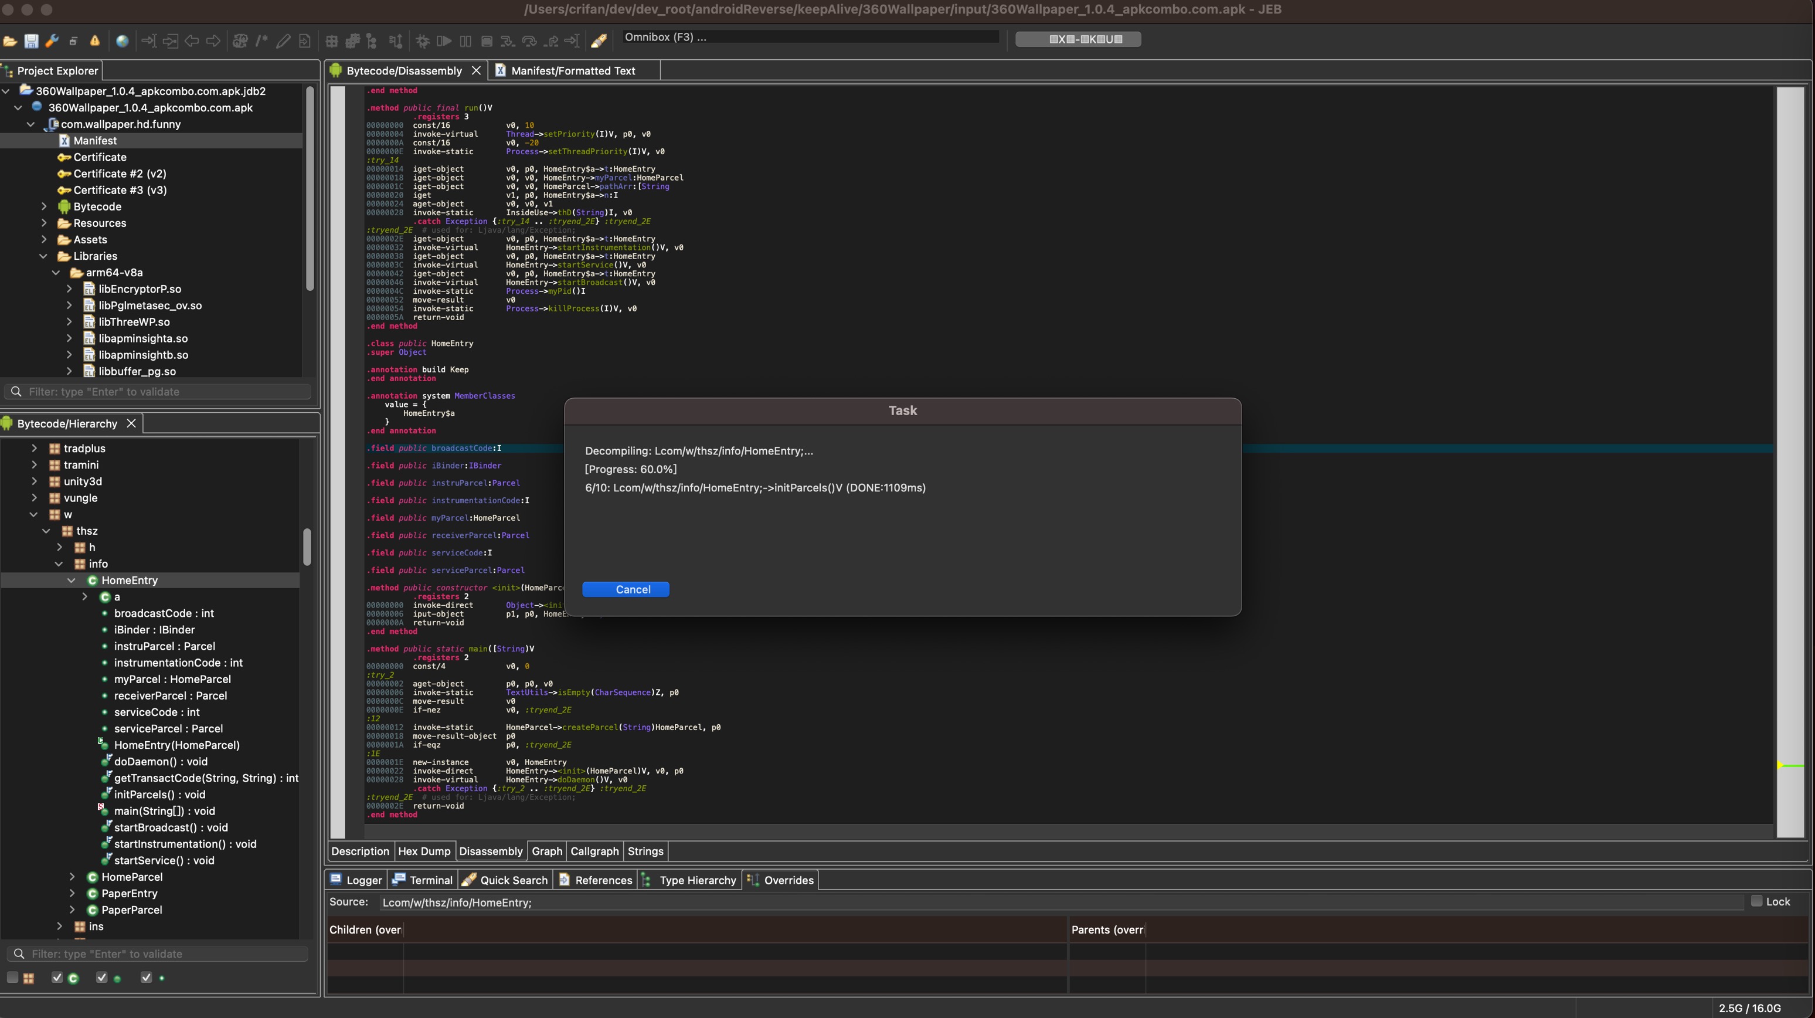This screenshot has width=1815, height=1018.
Task: Open the Type Hierarchy tab
Action: [x=689, y=880]
